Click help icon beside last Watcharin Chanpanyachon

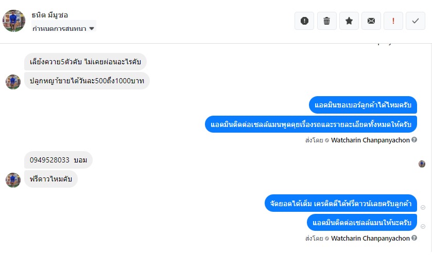click(x=414, y=239)
